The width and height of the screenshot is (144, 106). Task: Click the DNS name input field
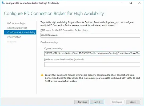point(90,35)
